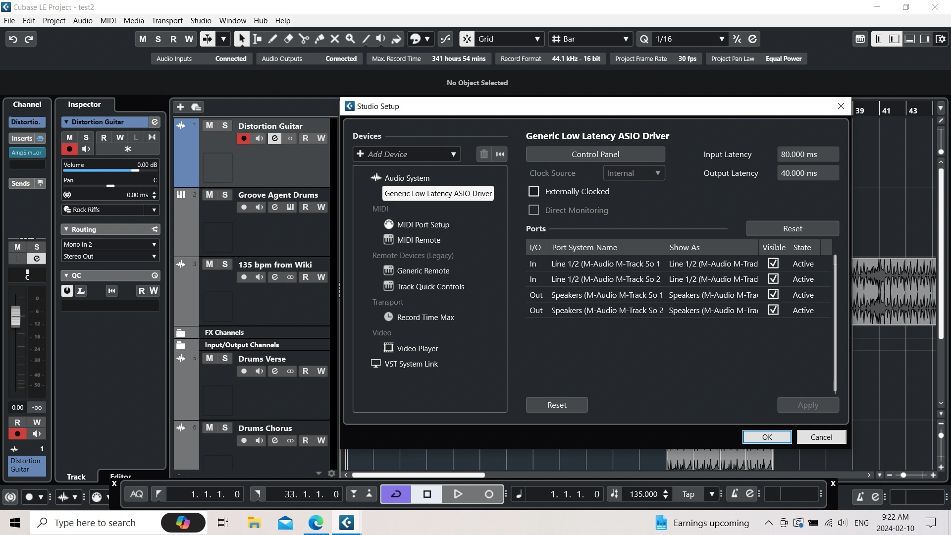Click the trash Remove Device icon
The height and width of the screenshot is (535, 951).
coord(484,154)
